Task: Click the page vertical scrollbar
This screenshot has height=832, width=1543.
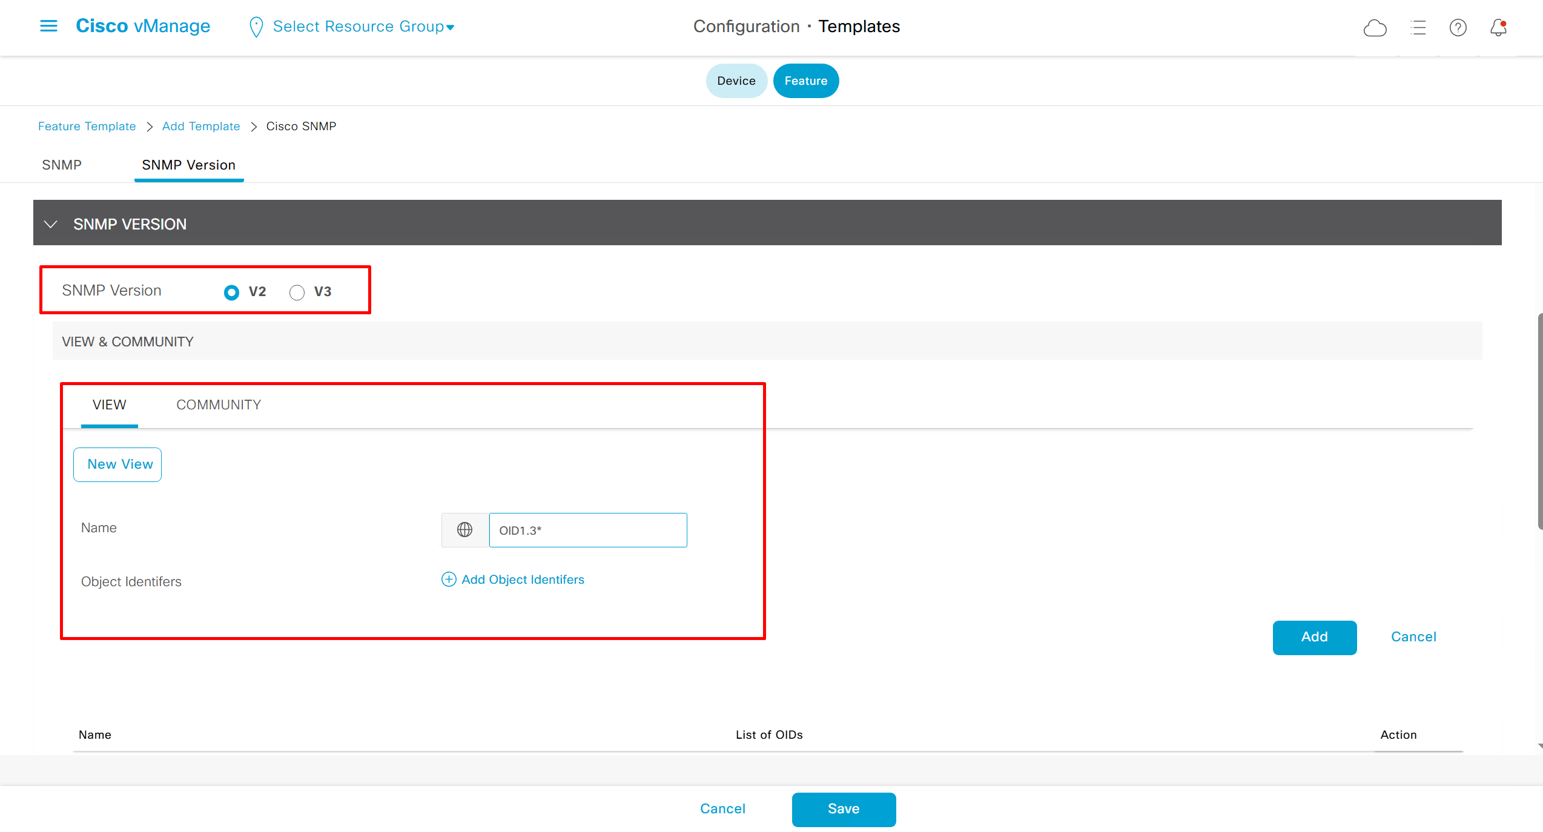Action: 1539,421
